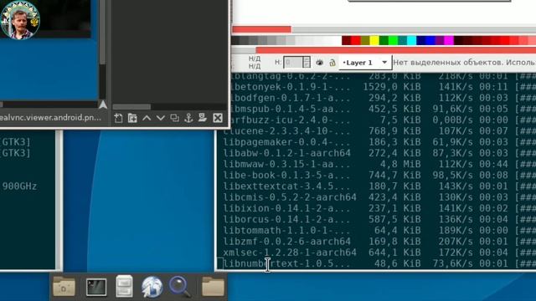
Task: Create a new layer group in GIMP
Action: click(x=132, y=118)
